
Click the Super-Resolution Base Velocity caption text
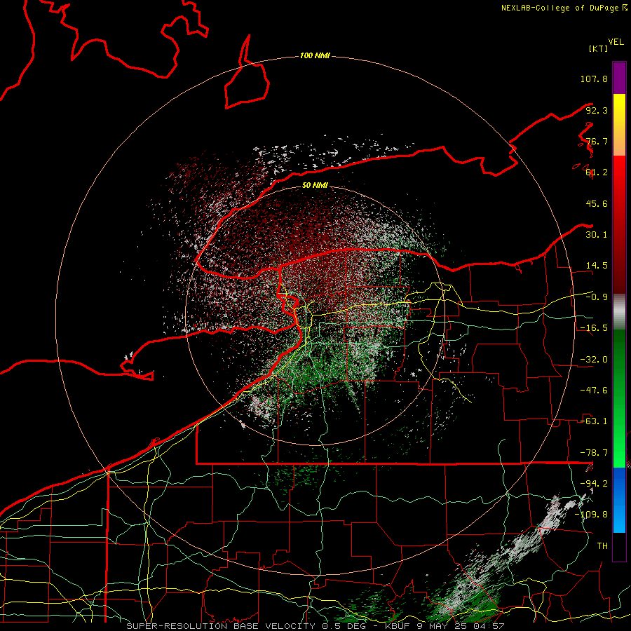315,626
